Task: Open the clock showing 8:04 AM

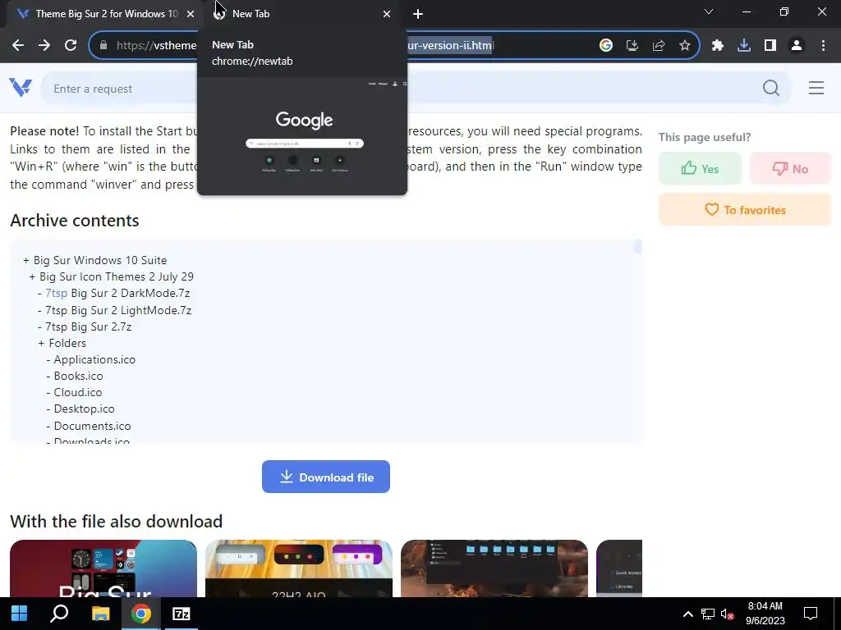Action: click(765, 614)
